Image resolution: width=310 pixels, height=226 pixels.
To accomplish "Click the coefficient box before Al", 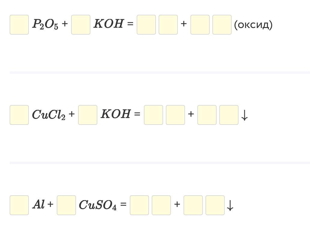I will tap(19, 205).
